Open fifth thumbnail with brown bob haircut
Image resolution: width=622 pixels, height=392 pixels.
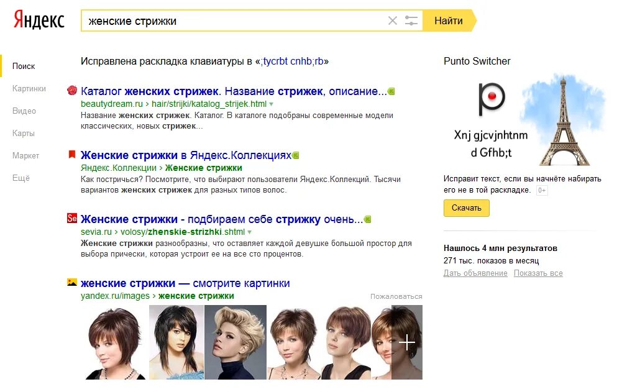point(345,342)
